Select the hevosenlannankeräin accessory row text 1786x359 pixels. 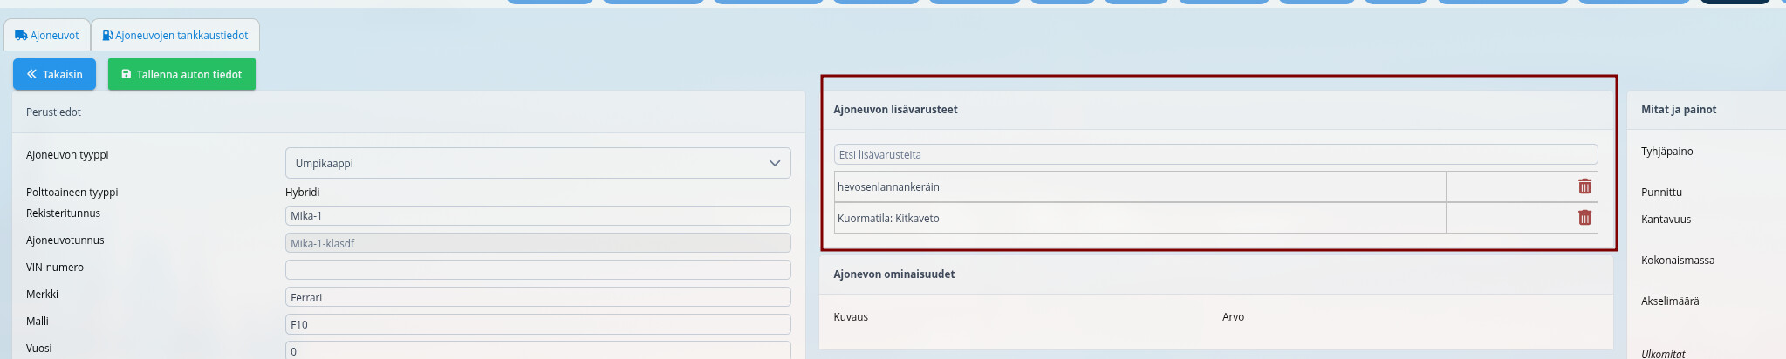[888, 186]
